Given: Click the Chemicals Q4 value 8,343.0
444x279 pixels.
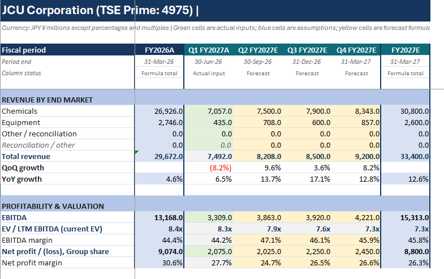Looking at the screenshot, I should [356, 111].
